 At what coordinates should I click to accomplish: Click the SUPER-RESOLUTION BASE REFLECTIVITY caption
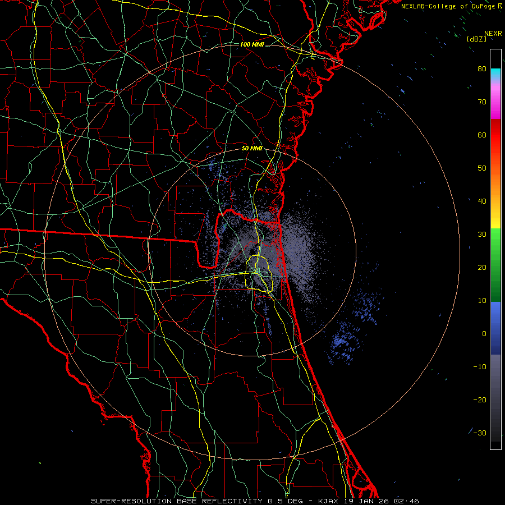tap(177, 501)
